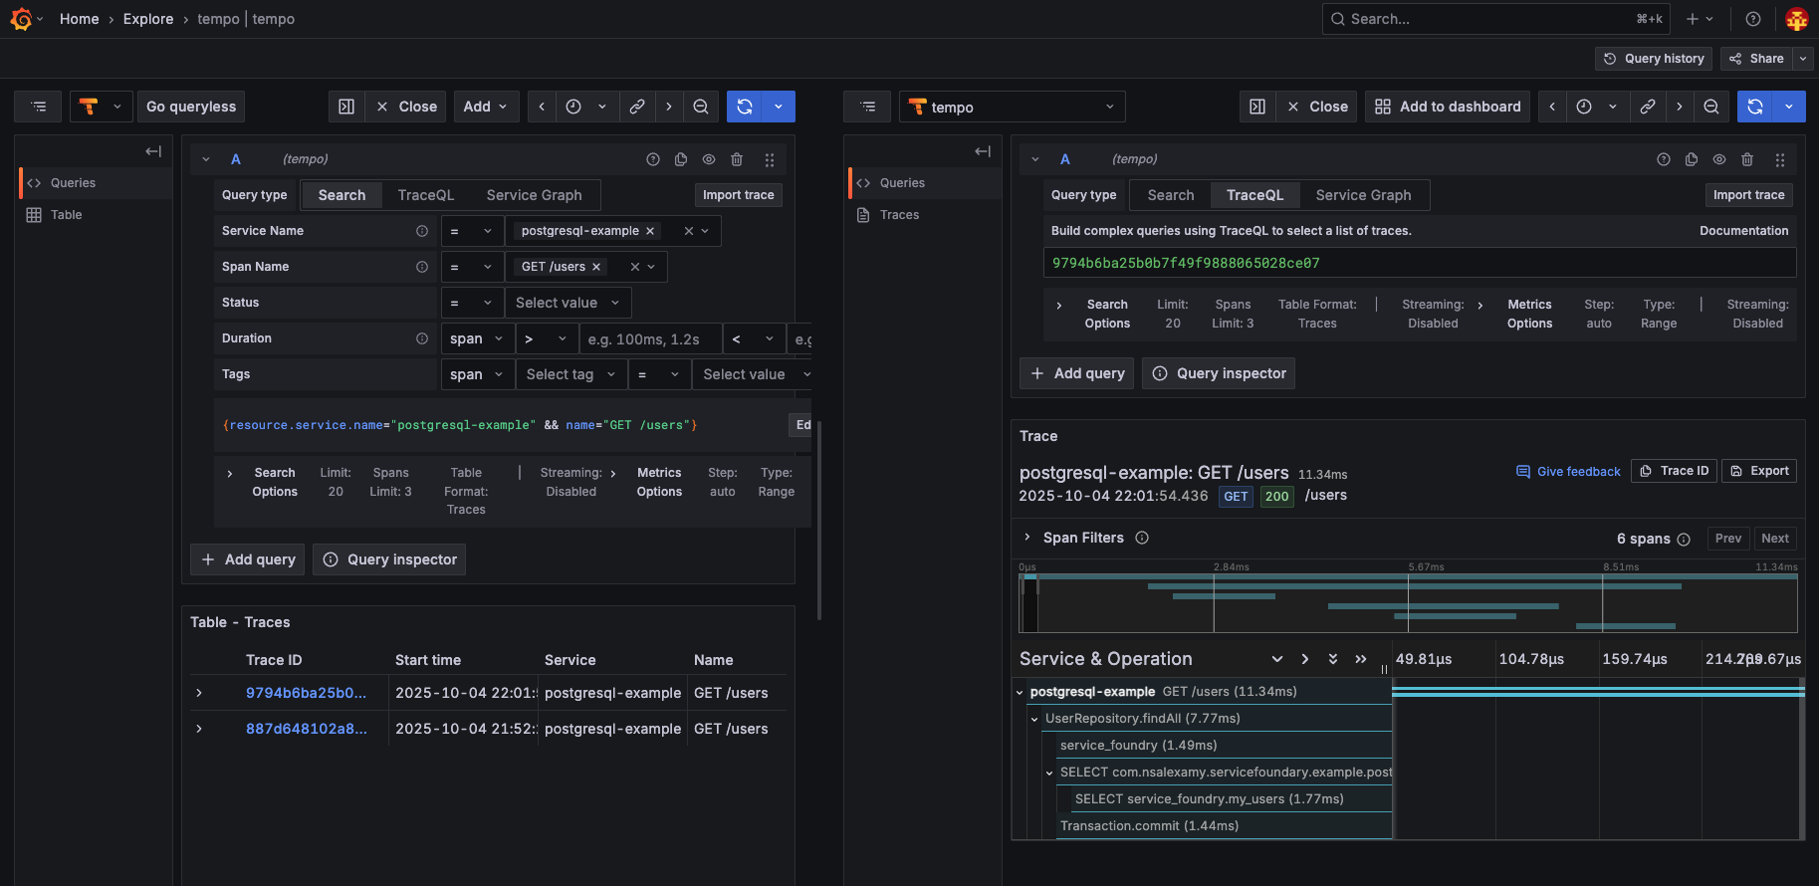The height and width of the screenshot is (886, 1819).
Task: Click Export trace button
Action: pyautogui.click(x=1759, y=471)
